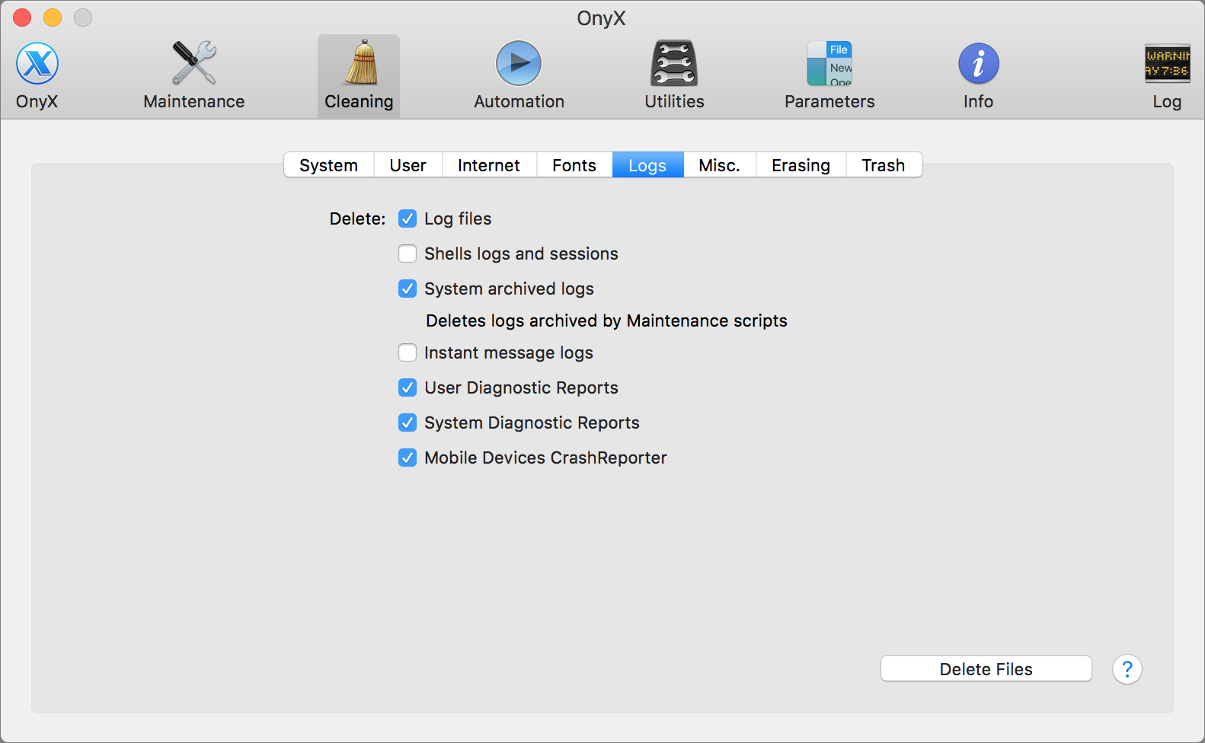Uncheck Mobile Devices CrashReporter
This screenshot has height=743, width=1205.
(408, 458)
